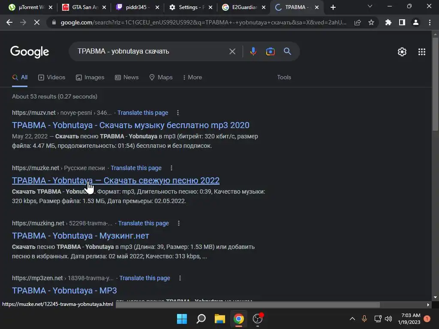Open the search Tools options
The image size is (439, 329).
[284, 77]
